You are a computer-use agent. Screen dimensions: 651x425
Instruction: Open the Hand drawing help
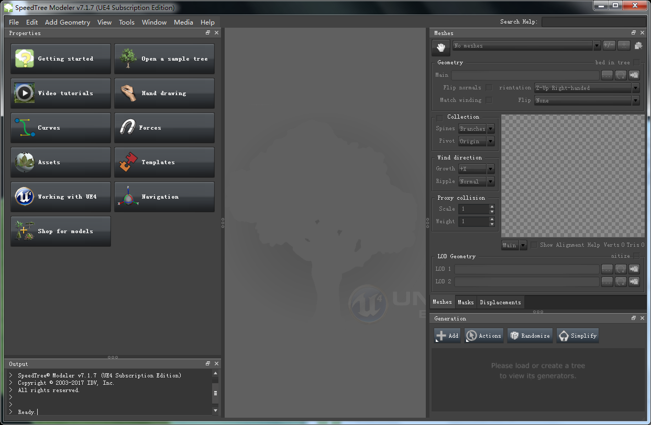coord(164,94)
